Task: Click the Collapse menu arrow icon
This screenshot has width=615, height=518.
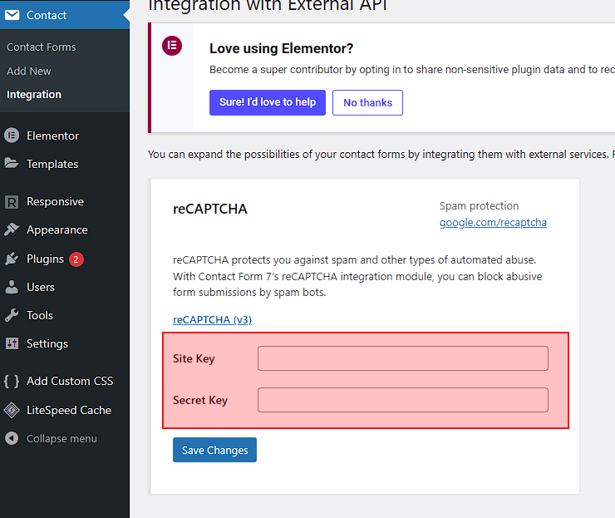Action: (12, 438)
